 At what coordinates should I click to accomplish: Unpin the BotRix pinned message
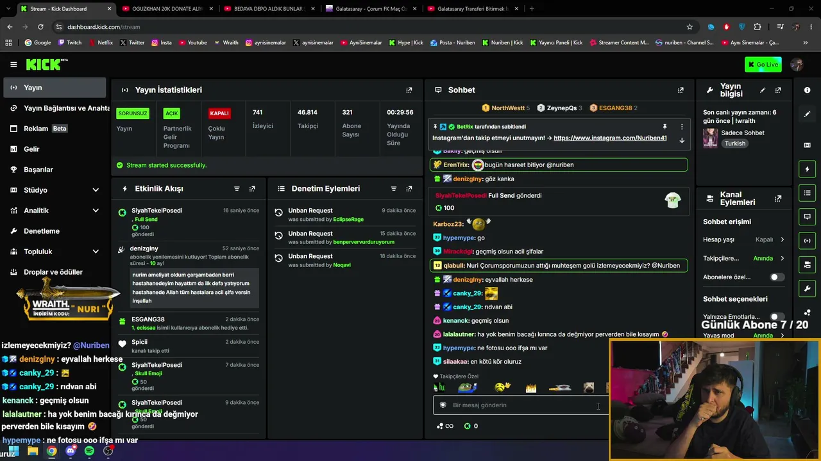664,127
